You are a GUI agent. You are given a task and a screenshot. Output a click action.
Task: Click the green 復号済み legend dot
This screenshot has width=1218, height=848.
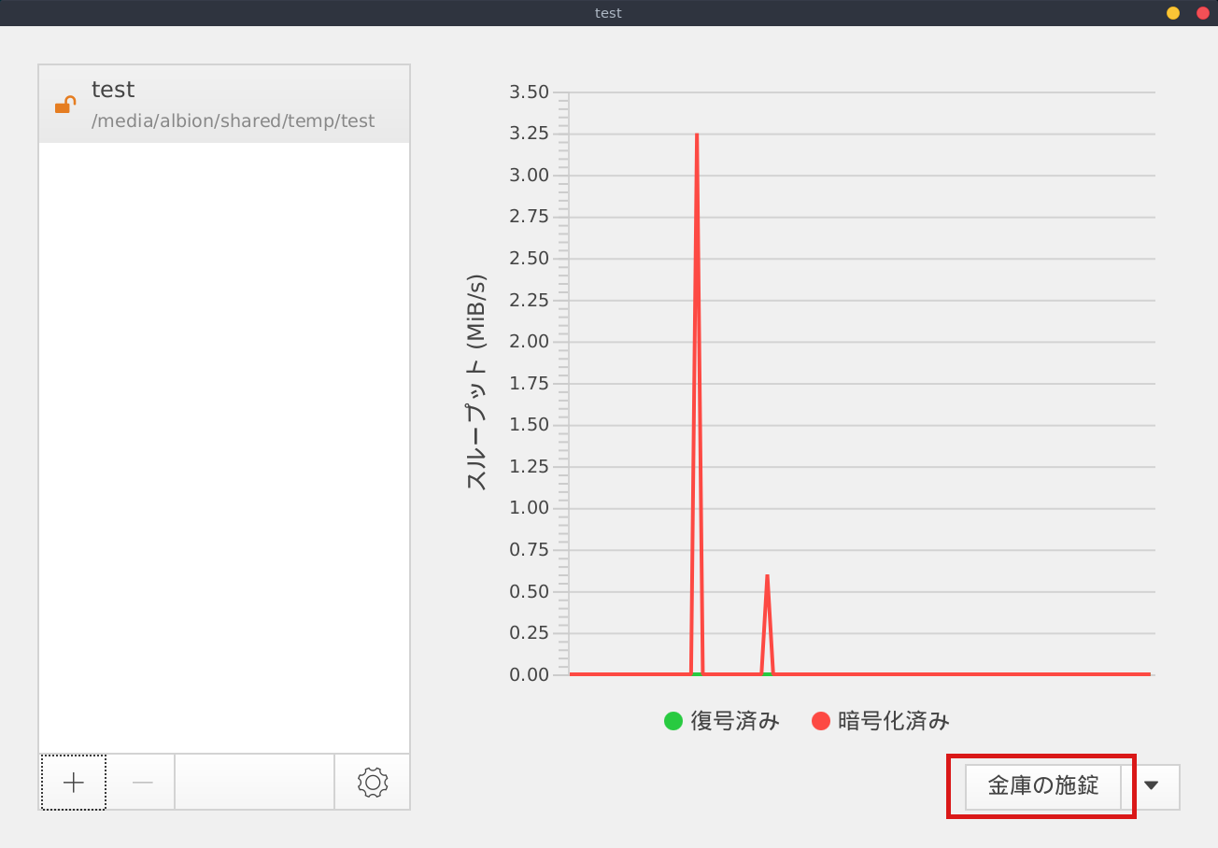[x=673, y=721]
